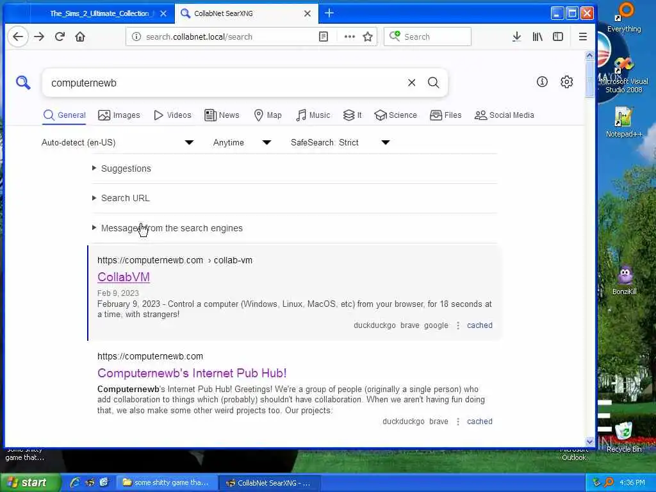The height and width of the screenshot is (492, 656).
Task: Switch to News category
Action: point(222,115)
